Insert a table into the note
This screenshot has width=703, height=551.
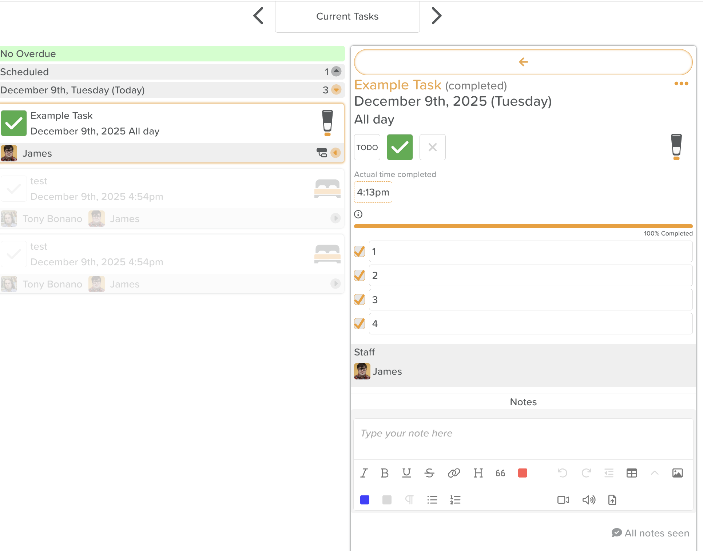(632, 473)
